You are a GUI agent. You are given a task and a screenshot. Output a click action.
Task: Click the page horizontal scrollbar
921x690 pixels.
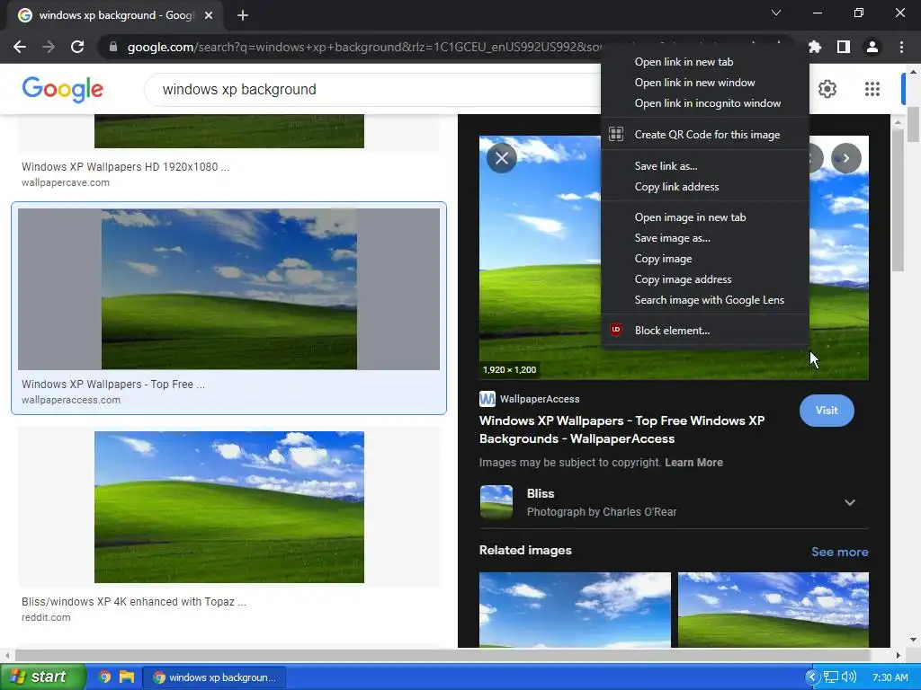pos(443,655)
